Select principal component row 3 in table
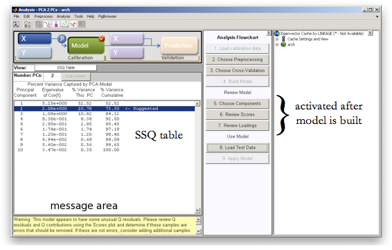 coord(105,114)
